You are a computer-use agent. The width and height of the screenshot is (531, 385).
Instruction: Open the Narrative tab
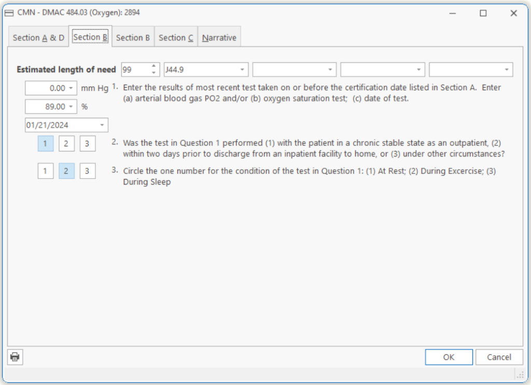point(219,38)
